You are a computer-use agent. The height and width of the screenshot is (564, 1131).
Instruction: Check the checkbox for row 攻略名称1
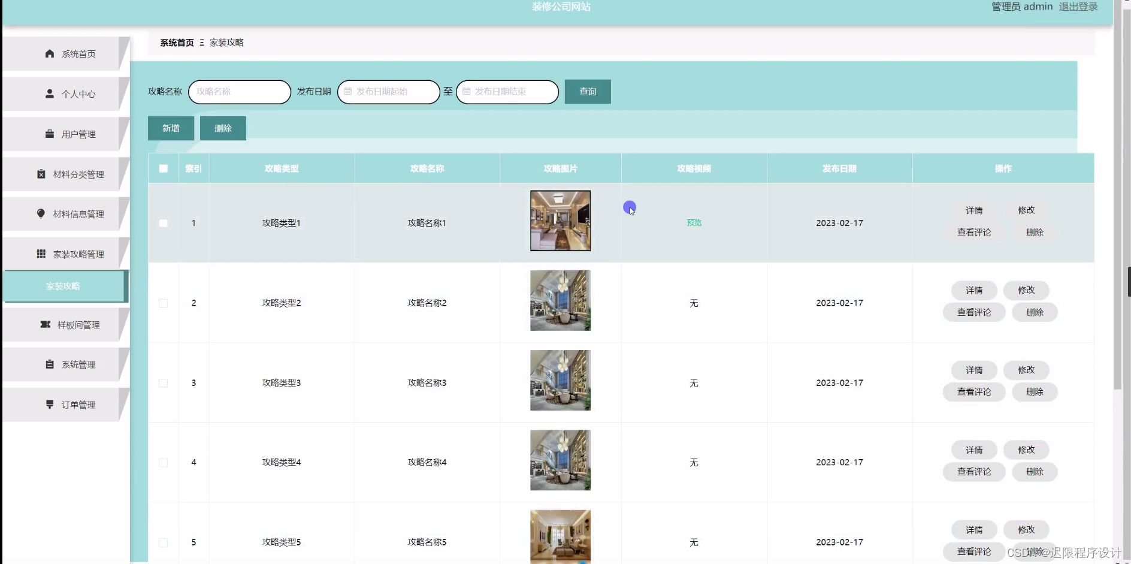[163, 223]
